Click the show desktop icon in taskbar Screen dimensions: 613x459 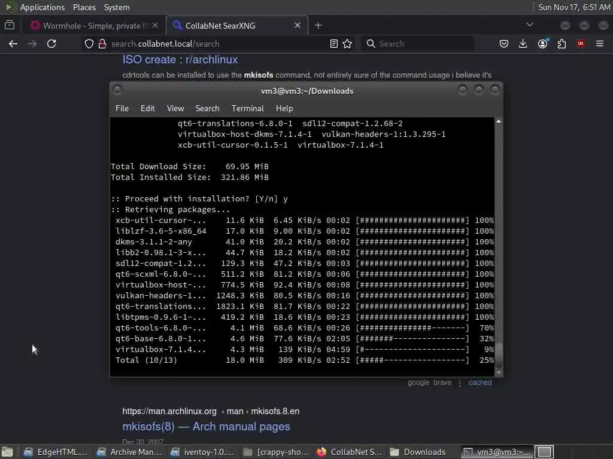pos(7,452)
